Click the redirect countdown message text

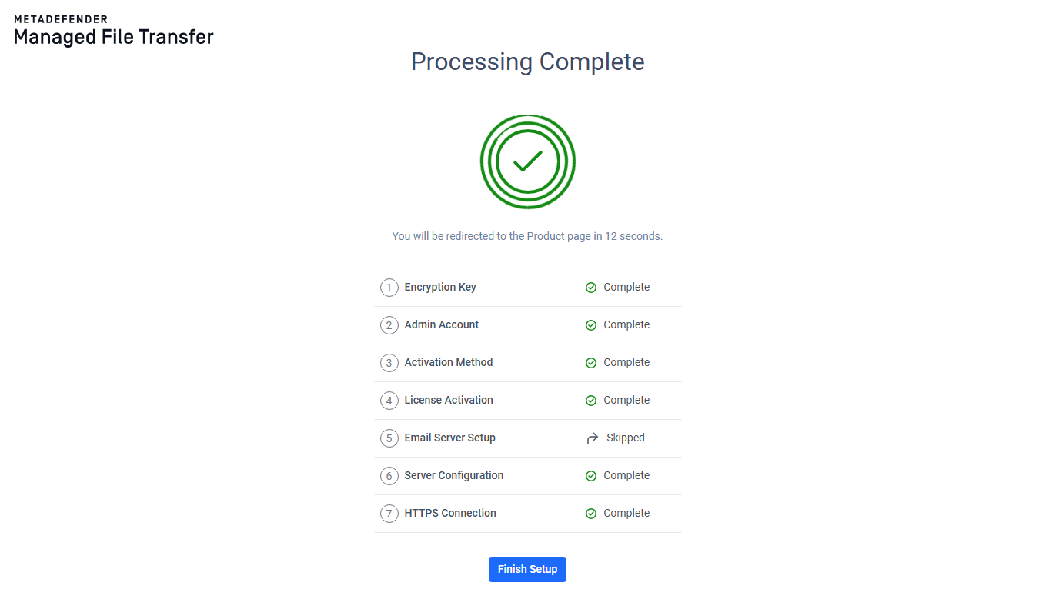tap(527, 236)
